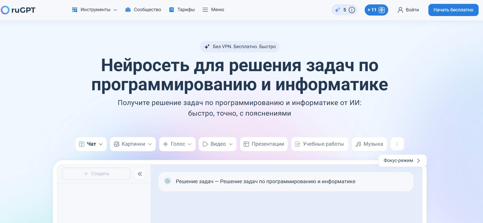Click the ruGPT logo icon

(x=5, y=10)
